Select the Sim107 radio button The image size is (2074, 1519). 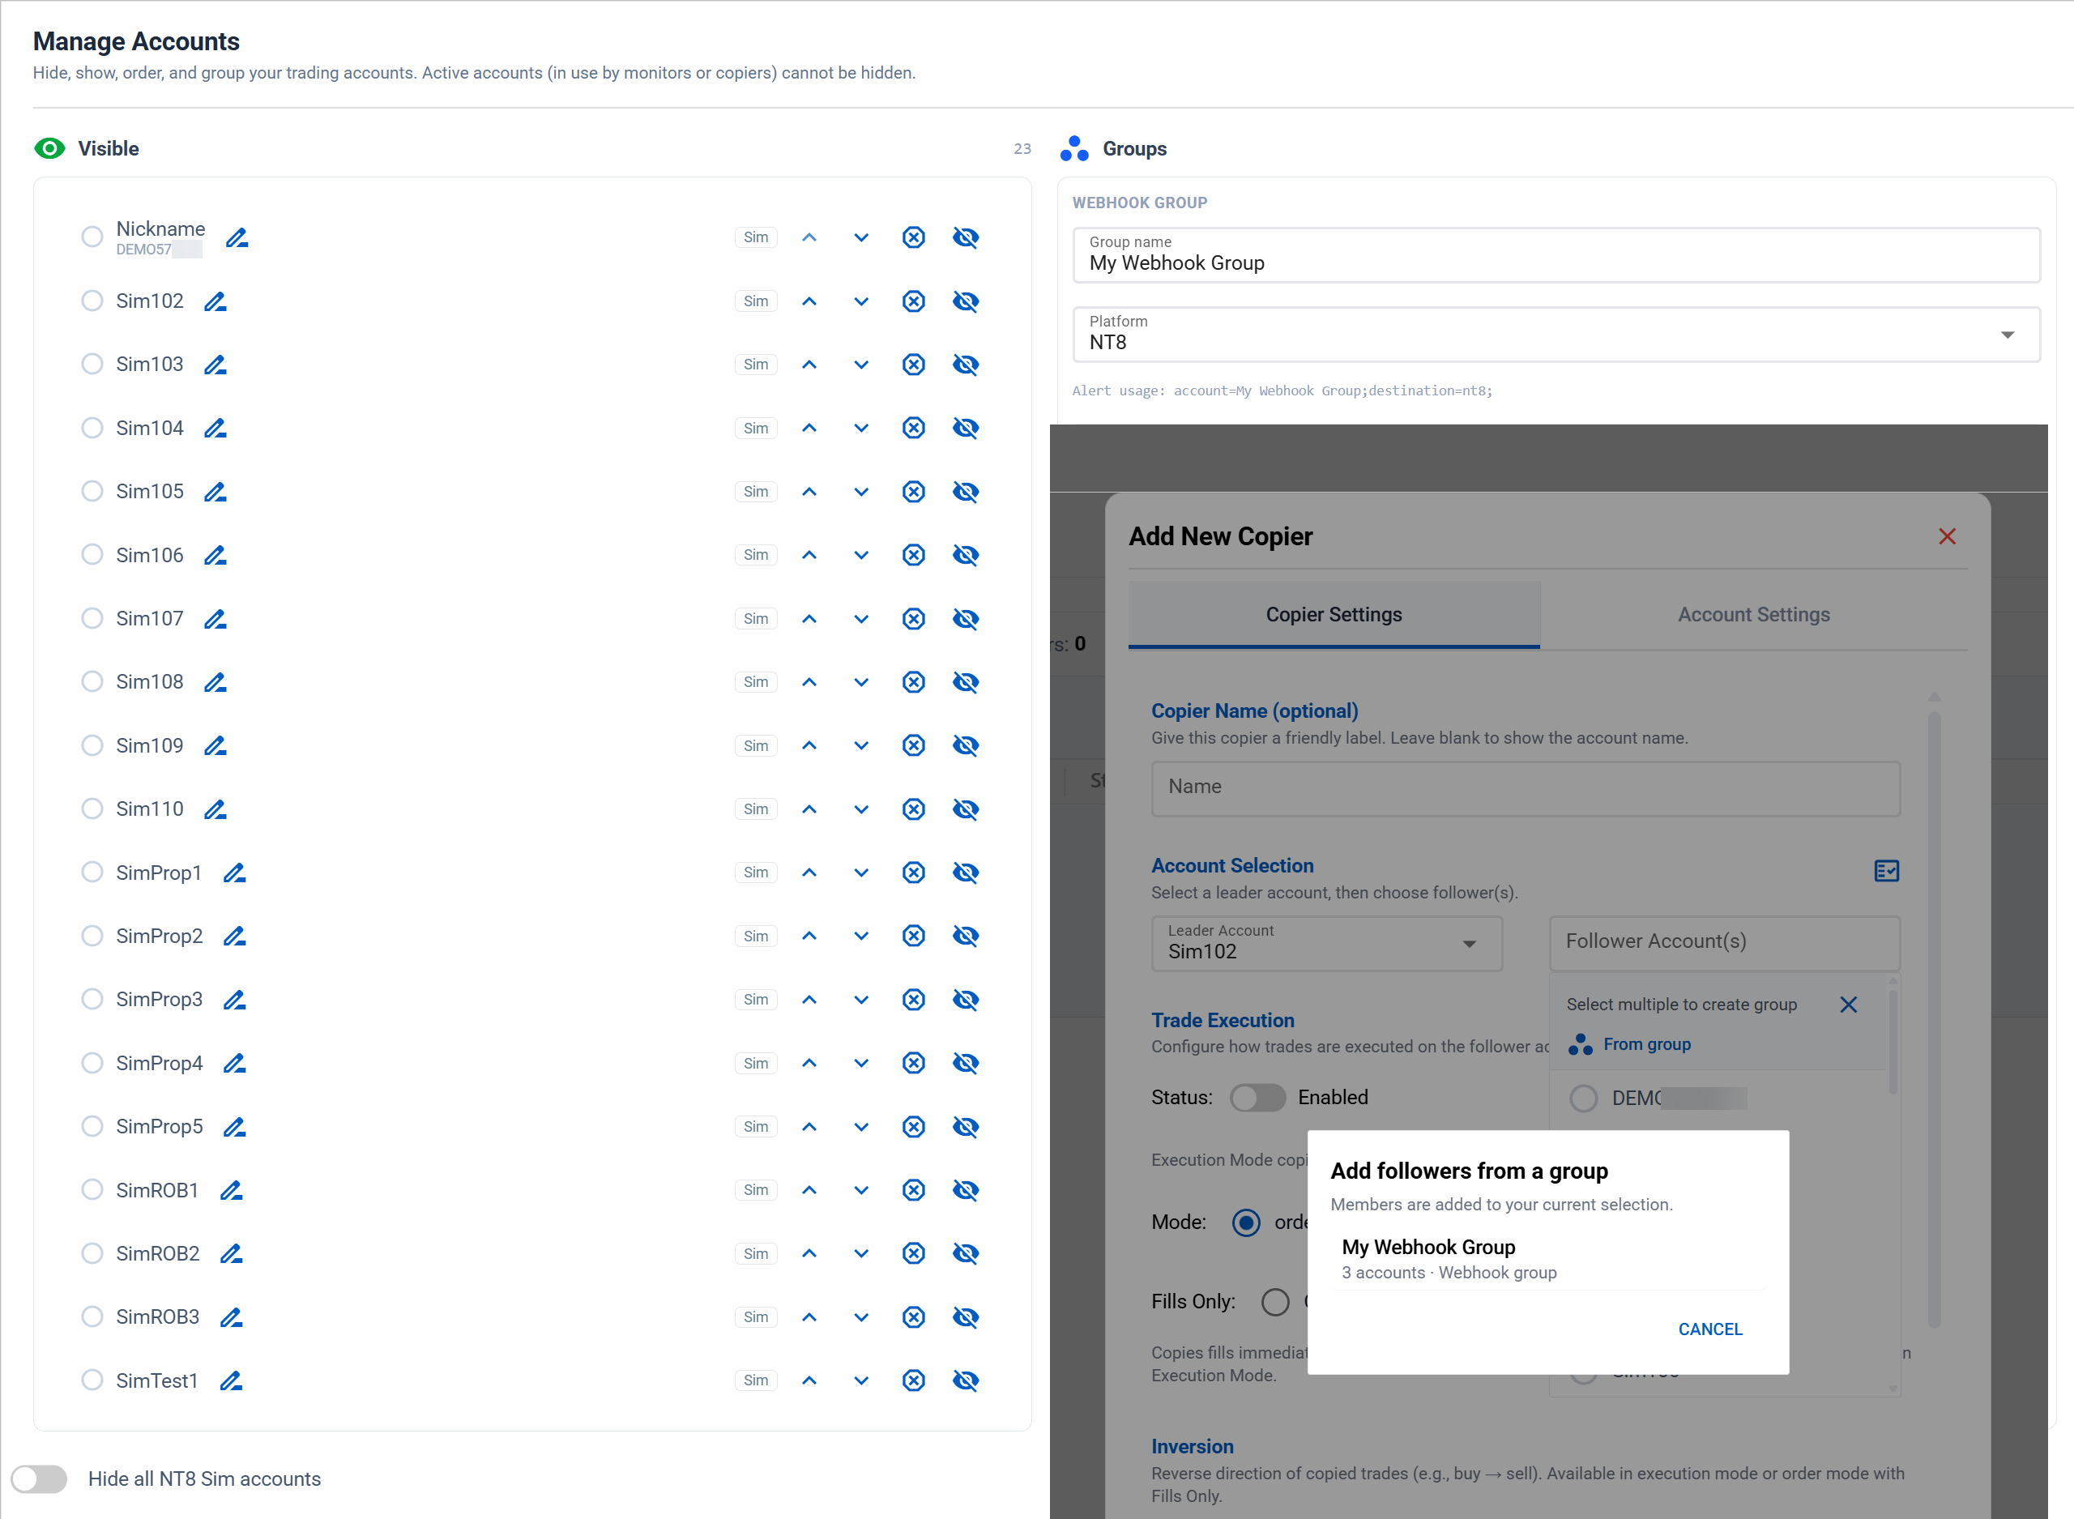point(92,618)
